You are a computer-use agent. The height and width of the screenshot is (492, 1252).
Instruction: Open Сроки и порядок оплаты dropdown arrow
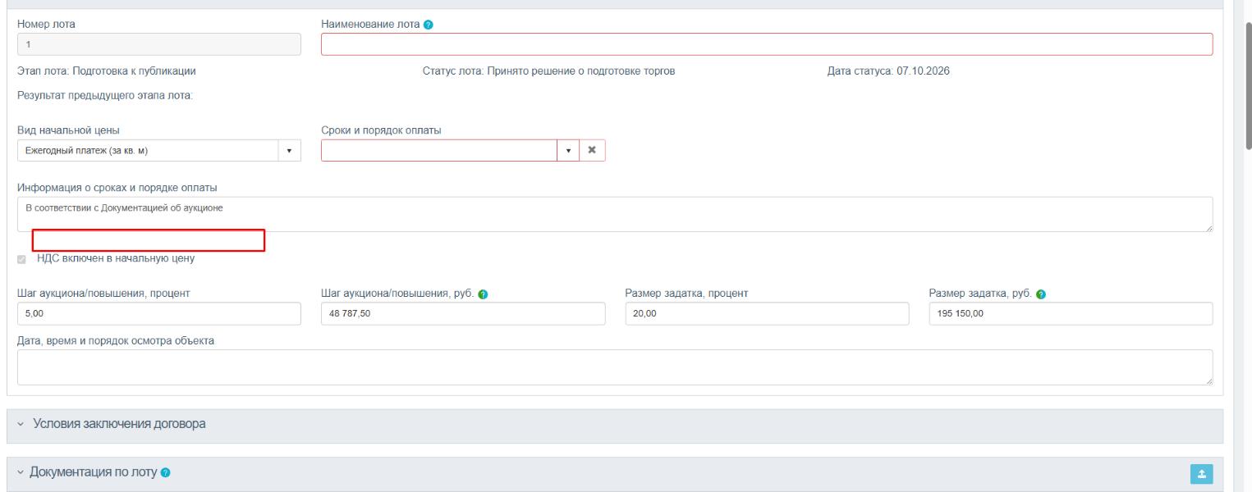[x=569, y=151]
